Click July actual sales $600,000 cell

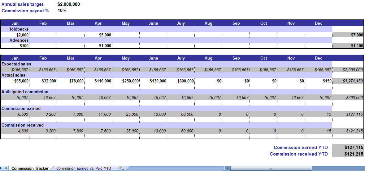click(181, 81)
